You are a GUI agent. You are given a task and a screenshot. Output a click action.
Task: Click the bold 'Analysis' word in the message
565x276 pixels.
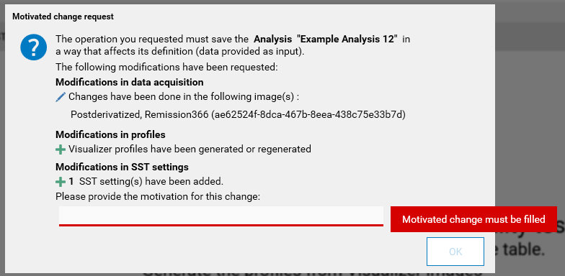[272, 39]
